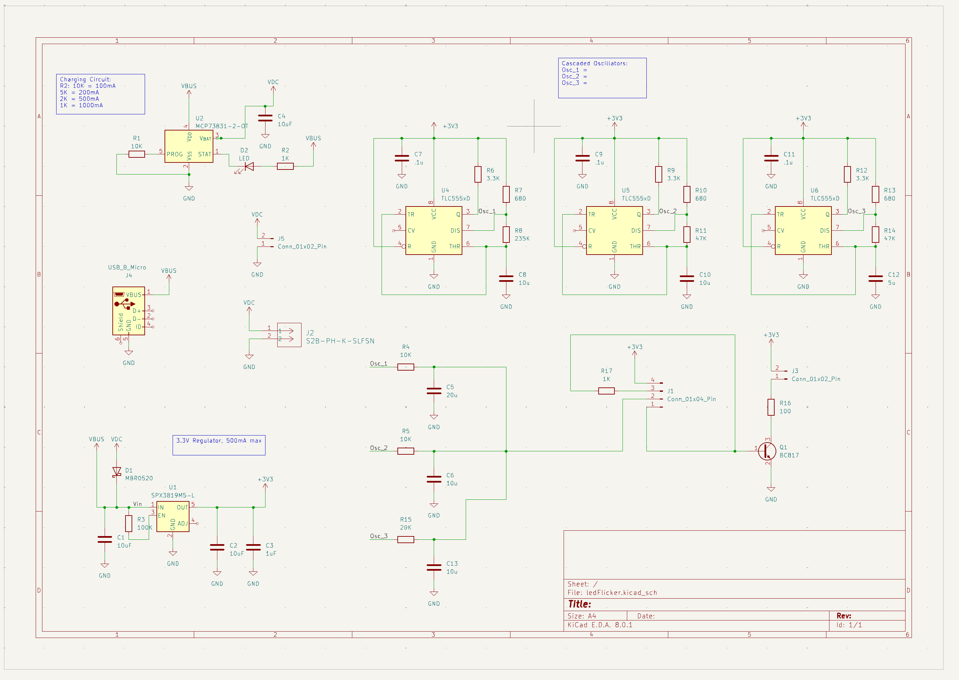This screenshot has width=959, height=680.
Task: Select the R3 100K resistor symbol
Action: [x=129, y=523]
